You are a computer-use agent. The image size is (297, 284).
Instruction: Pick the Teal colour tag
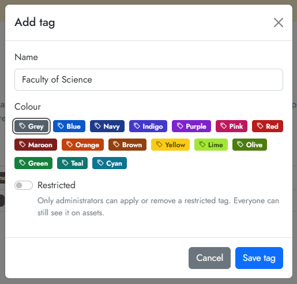point(73,163)
